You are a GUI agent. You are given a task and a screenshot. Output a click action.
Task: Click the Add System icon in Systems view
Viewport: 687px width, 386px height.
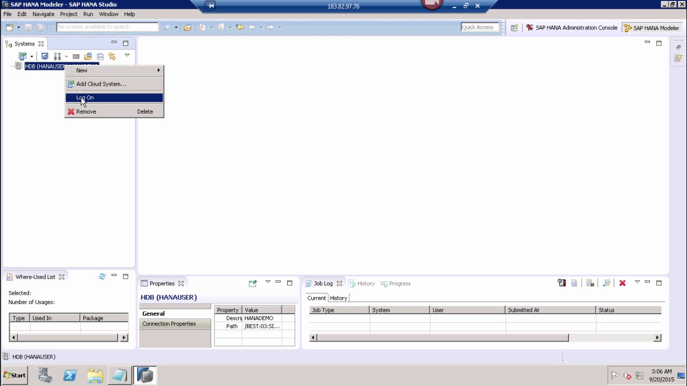tap(23, 56)
